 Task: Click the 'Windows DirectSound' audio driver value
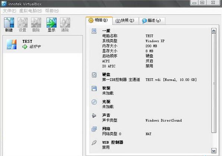tap(164, 121)
